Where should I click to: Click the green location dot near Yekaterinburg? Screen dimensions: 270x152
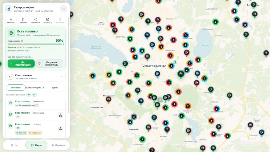[175, 62]
